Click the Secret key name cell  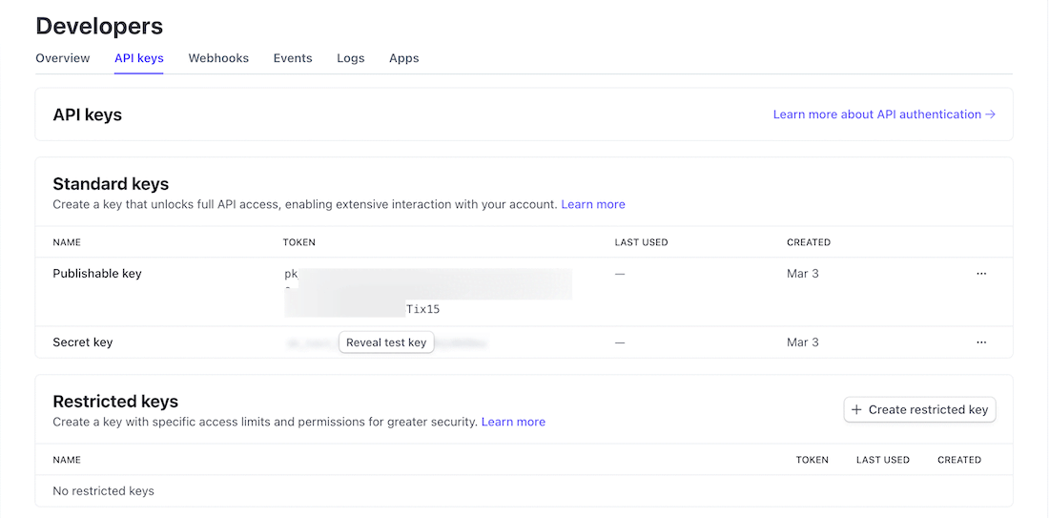pos(83,342)
